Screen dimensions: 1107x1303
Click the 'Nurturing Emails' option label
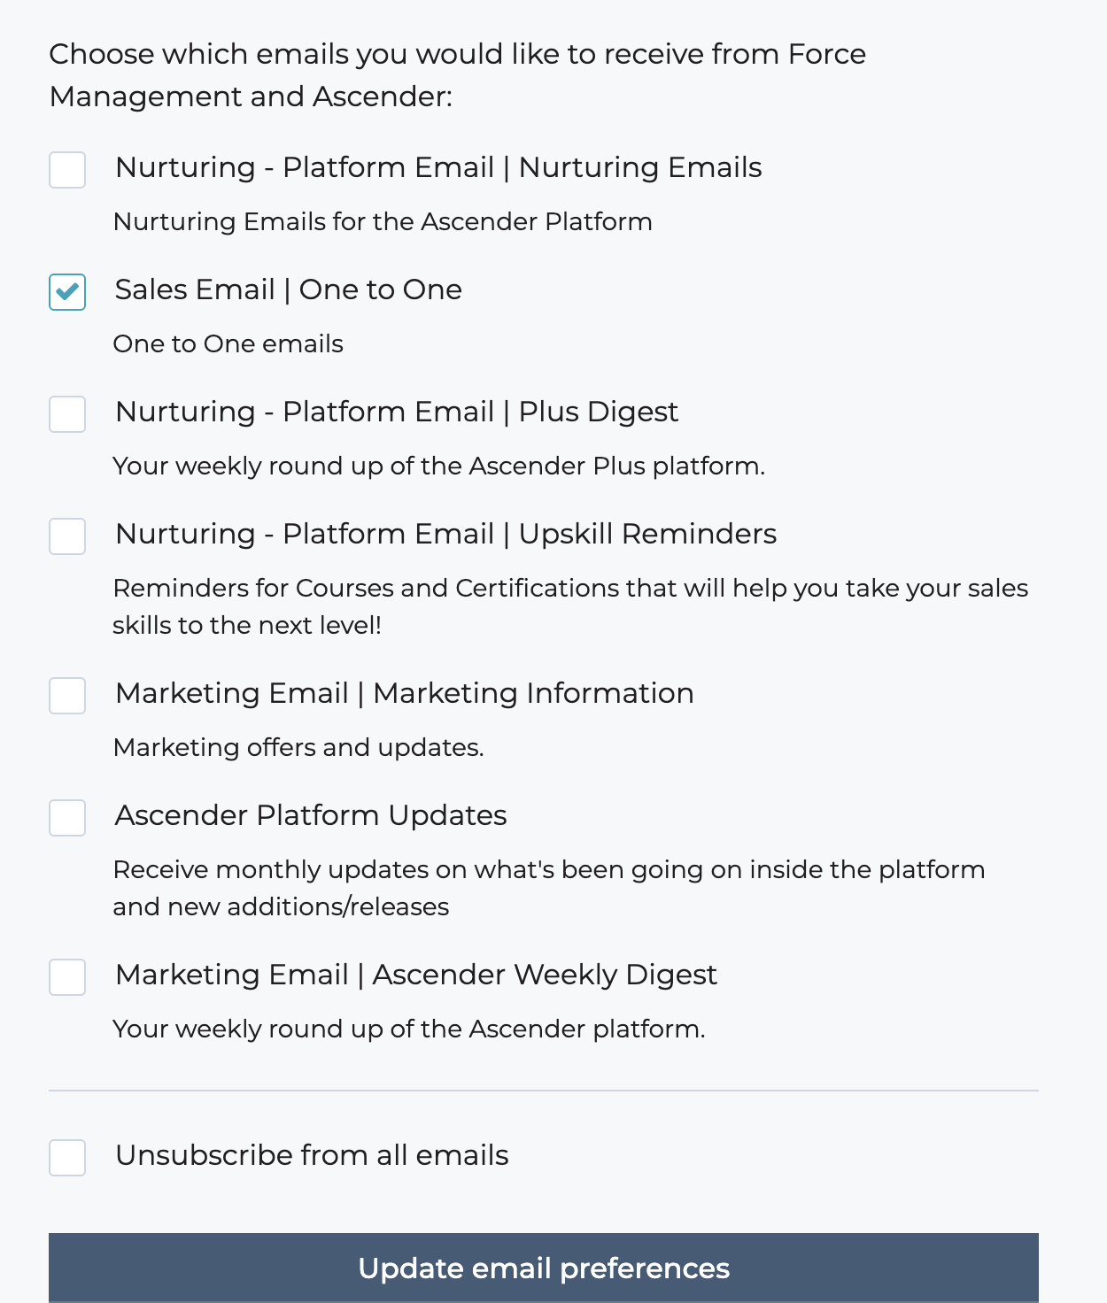click(x=438, y=167)
